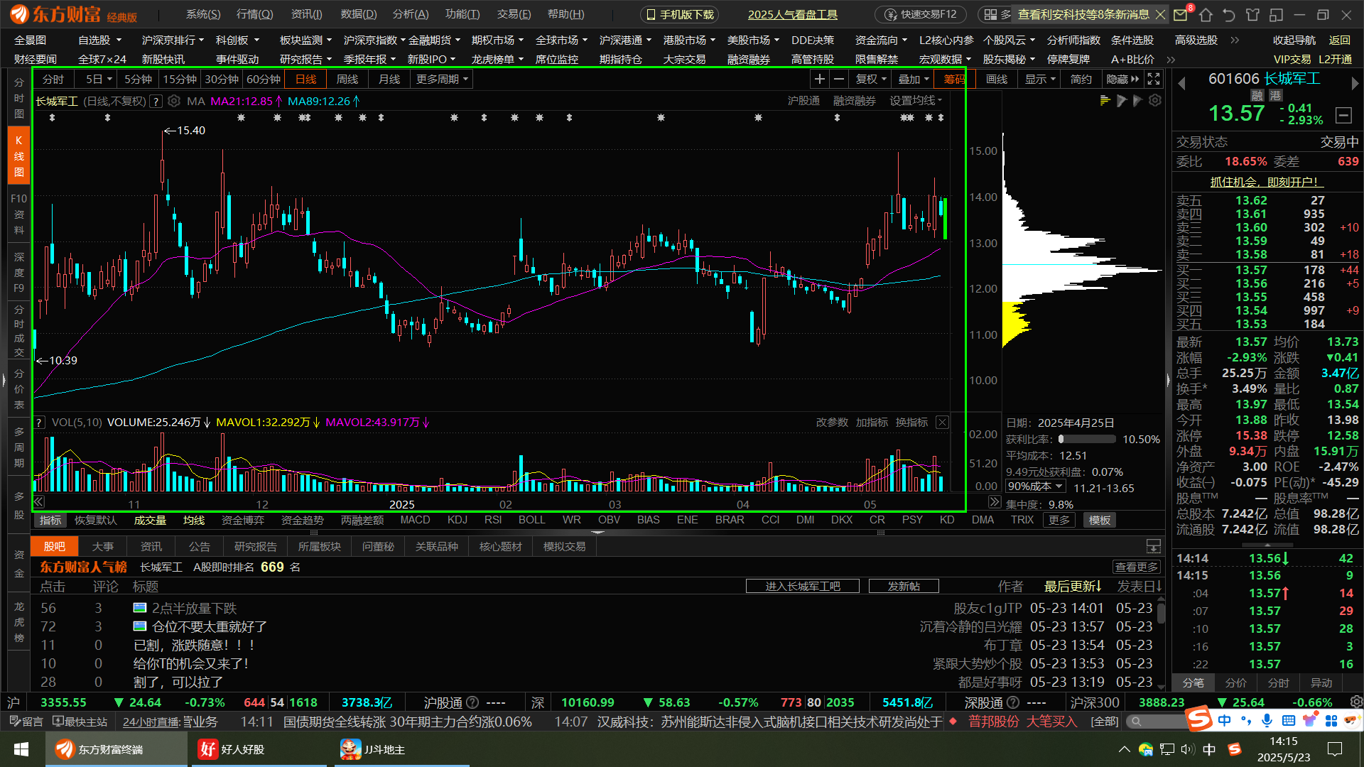Open 更多周期 period dropdown
The image size is (1364, 767).
[x=443, y=79]
